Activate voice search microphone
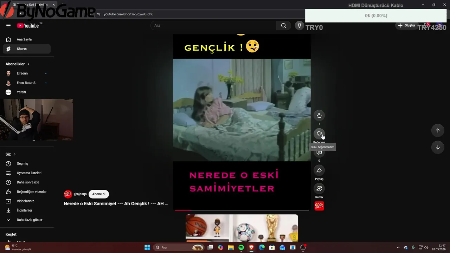Viewport: 450px width, 253px height. [x=299, y=25]
